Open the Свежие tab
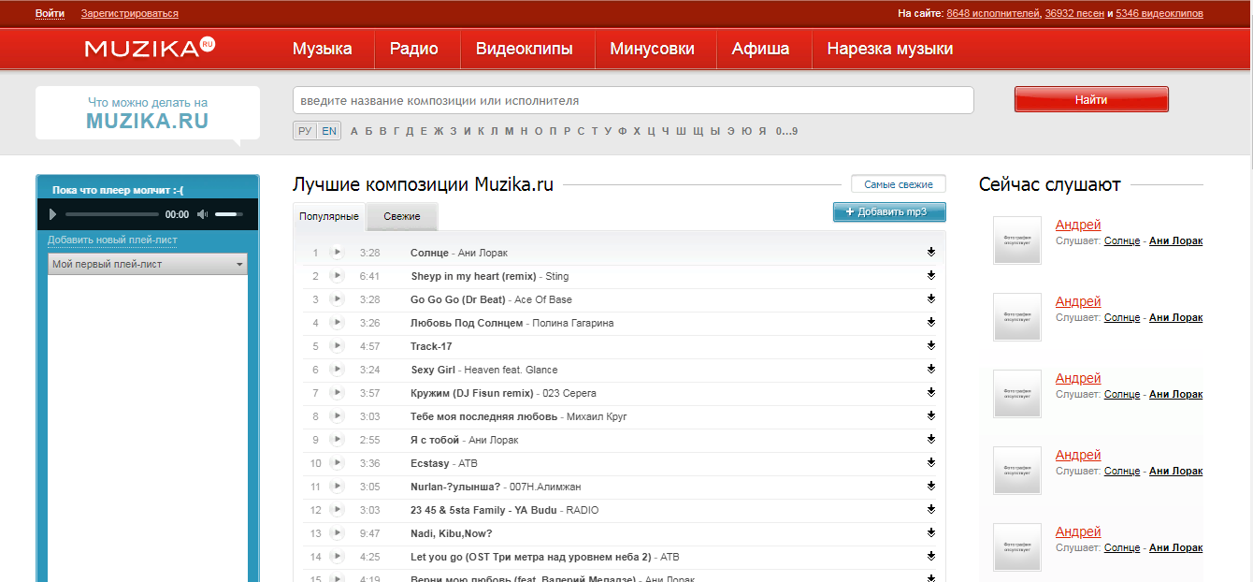Viewport: 1253px width, 582px height. click(401, 216)
